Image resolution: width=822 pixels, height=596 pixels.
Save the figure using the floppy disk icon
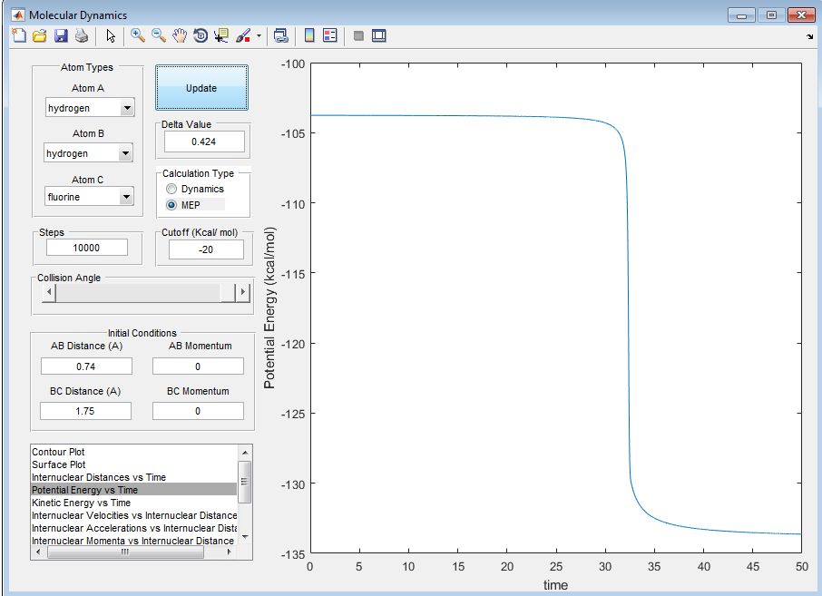(x=61, y=36)
